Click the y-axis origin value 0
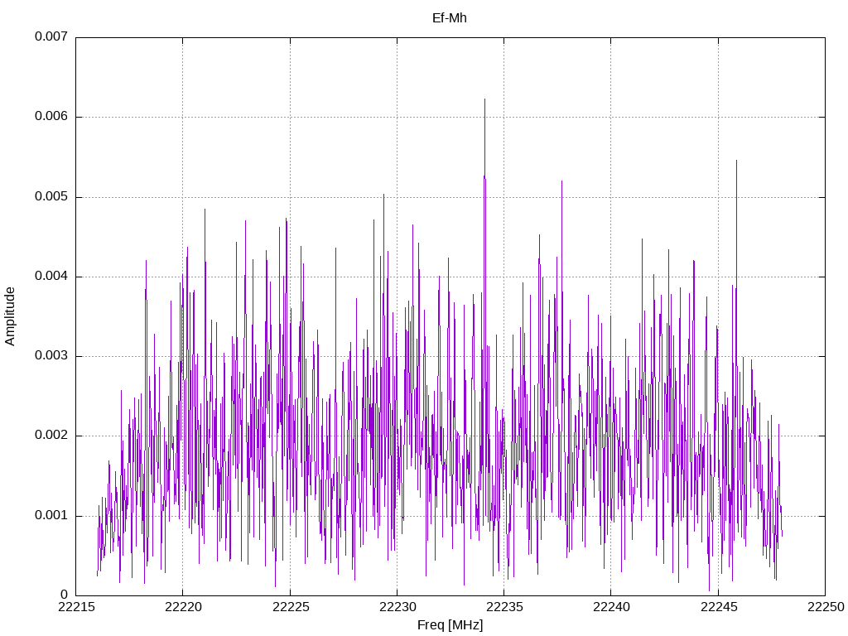 coord(65,595)
